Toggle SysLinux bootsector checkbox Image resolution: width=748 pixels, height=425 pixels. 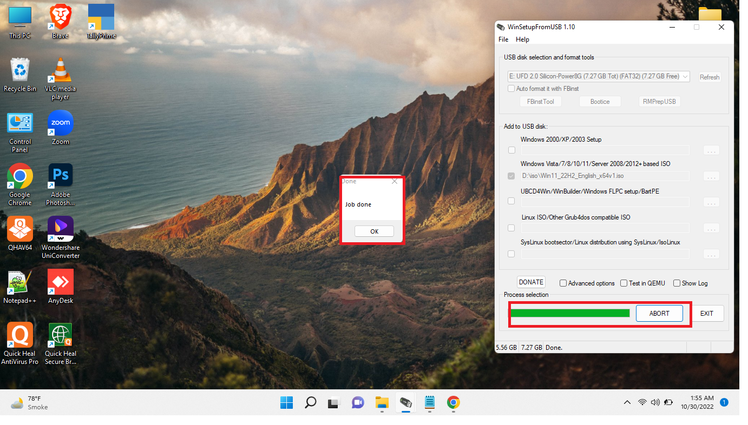pos(511,254)
